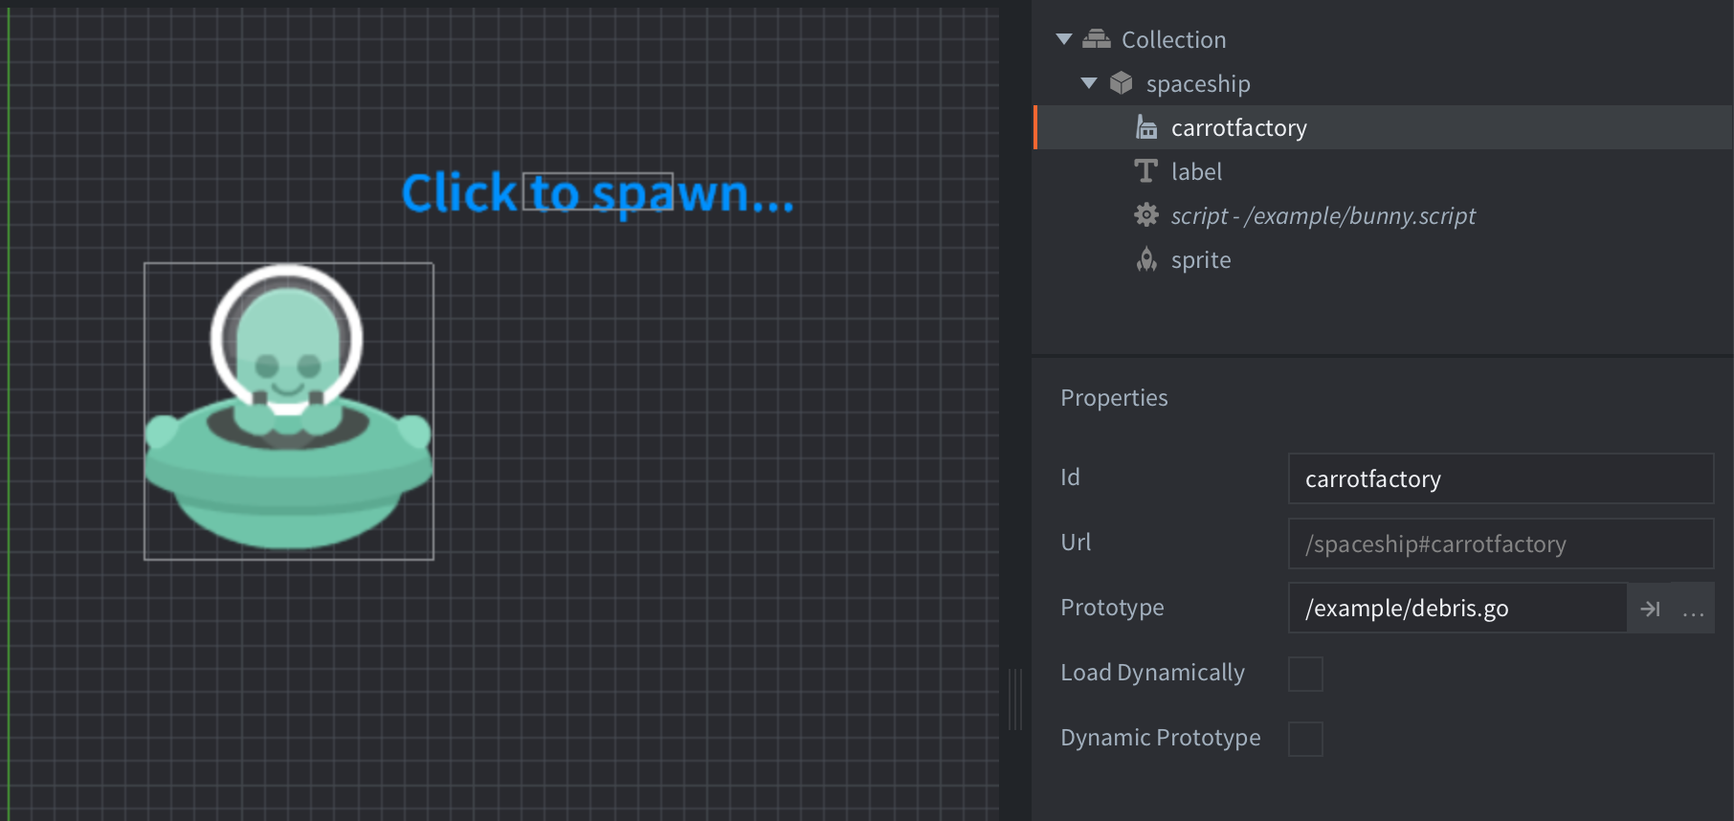Collapse the spaceship game object node
The image size is (1734, 821).
(1088, 83)
